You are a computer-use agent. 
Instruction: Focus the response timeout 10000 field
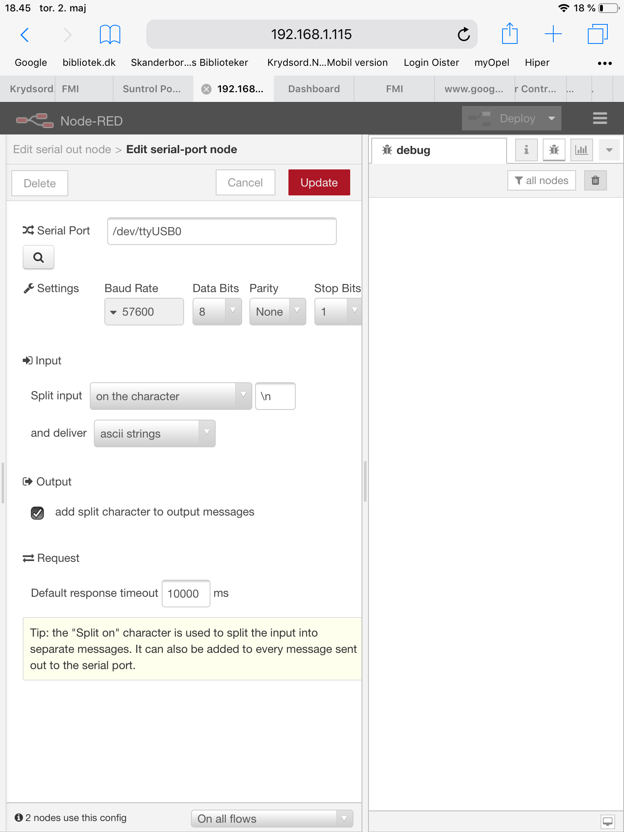click(186, 594)
